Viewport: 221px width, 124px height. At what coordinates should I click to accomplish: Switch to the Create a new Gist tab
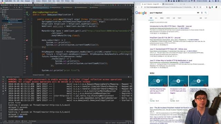click(172, 4)
